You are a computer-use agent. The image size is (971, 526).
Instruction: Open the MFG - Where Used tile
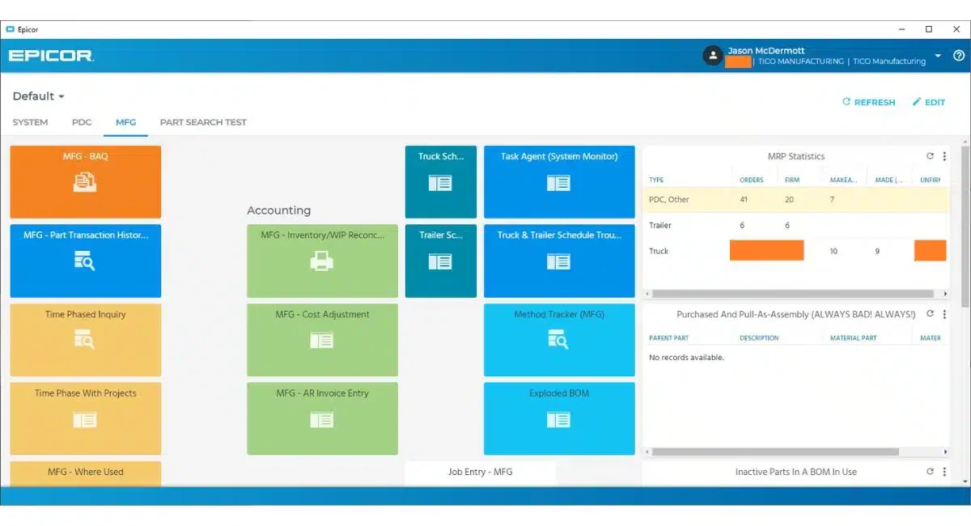pyautogui.click(x=85, y=473)
